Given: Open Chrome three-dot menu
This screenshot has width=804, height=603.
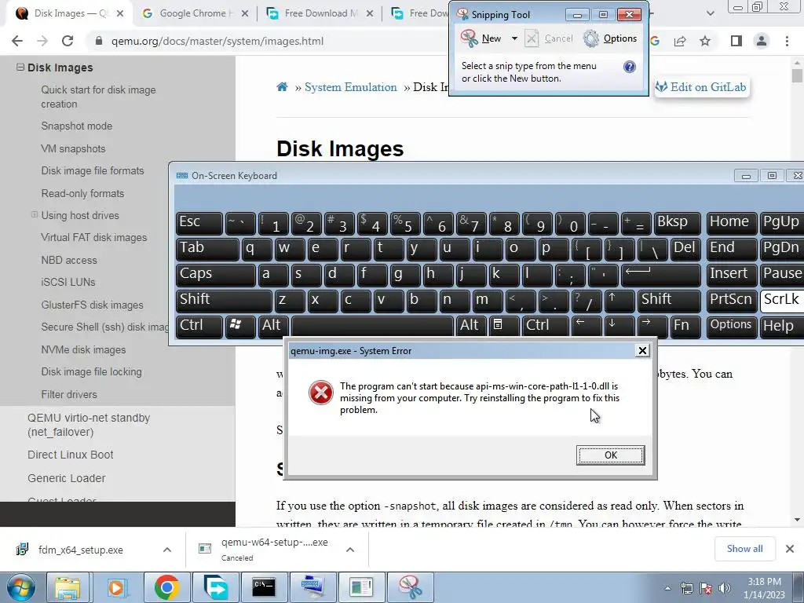Looking at the screenshot, I should (x=787, y=41).
